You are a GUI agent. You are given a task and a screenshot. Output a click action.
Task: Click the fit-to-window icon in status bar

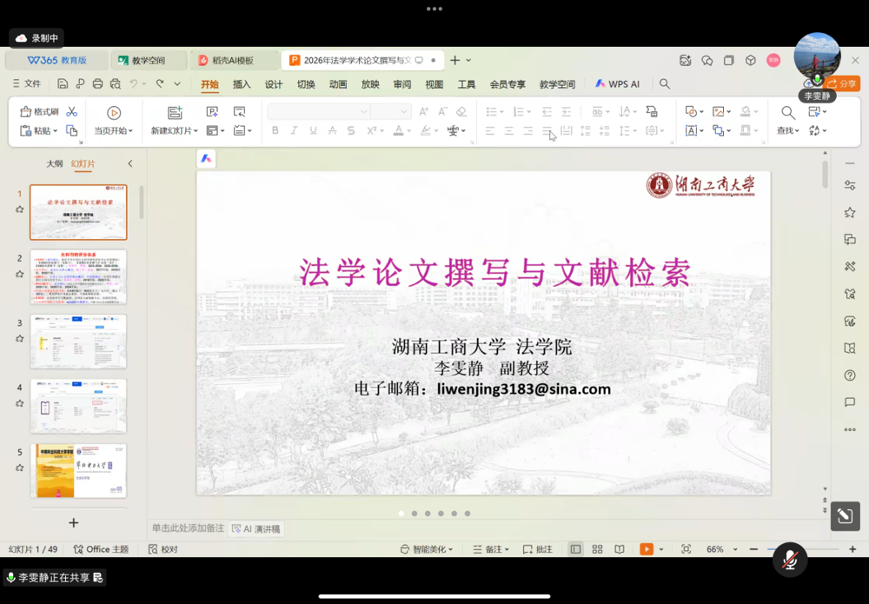click(687, 549)
